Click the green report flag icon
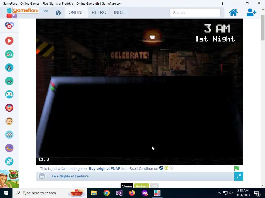265x198 pixels. (x=237, y=168)
